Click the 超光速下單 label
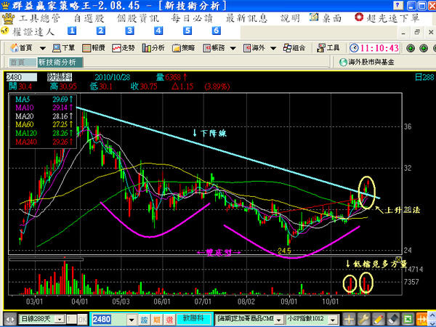This screenshot has height=327, width=436. point(392,18)
